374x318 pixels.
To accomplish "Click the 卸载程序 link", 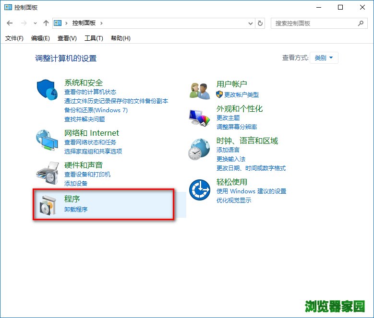I will coord(76,209).
